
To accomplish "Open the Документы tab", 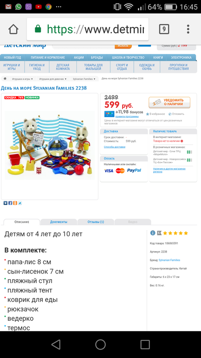I will (58, 222).
